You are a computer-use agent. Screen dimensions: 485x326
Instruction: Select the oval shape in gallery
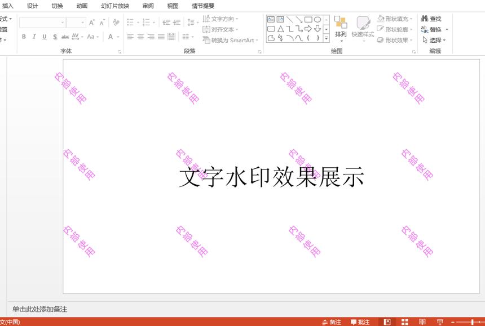(x=318, y=20)
